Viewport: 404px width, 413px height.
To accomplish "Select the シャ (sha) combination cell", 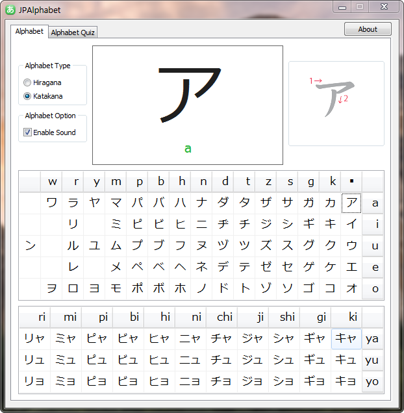I will click(284, 339).
